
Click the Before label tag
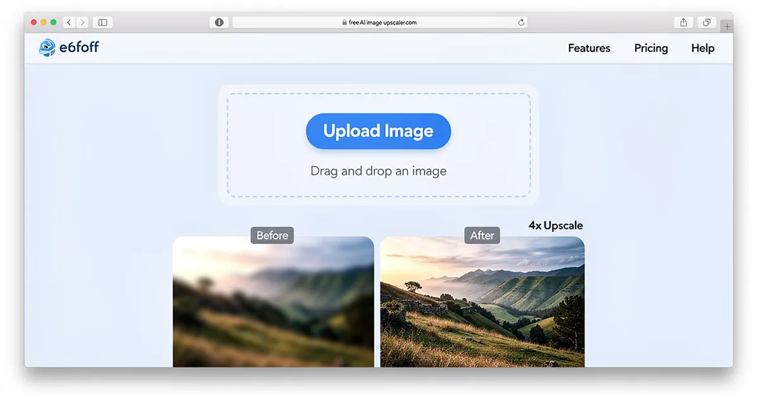272,235
